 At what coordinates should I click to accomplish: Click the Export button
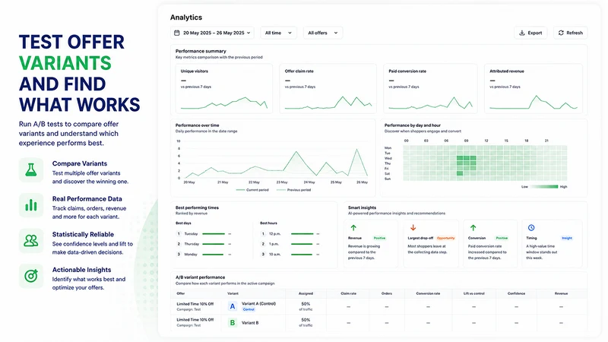[530, 33]
